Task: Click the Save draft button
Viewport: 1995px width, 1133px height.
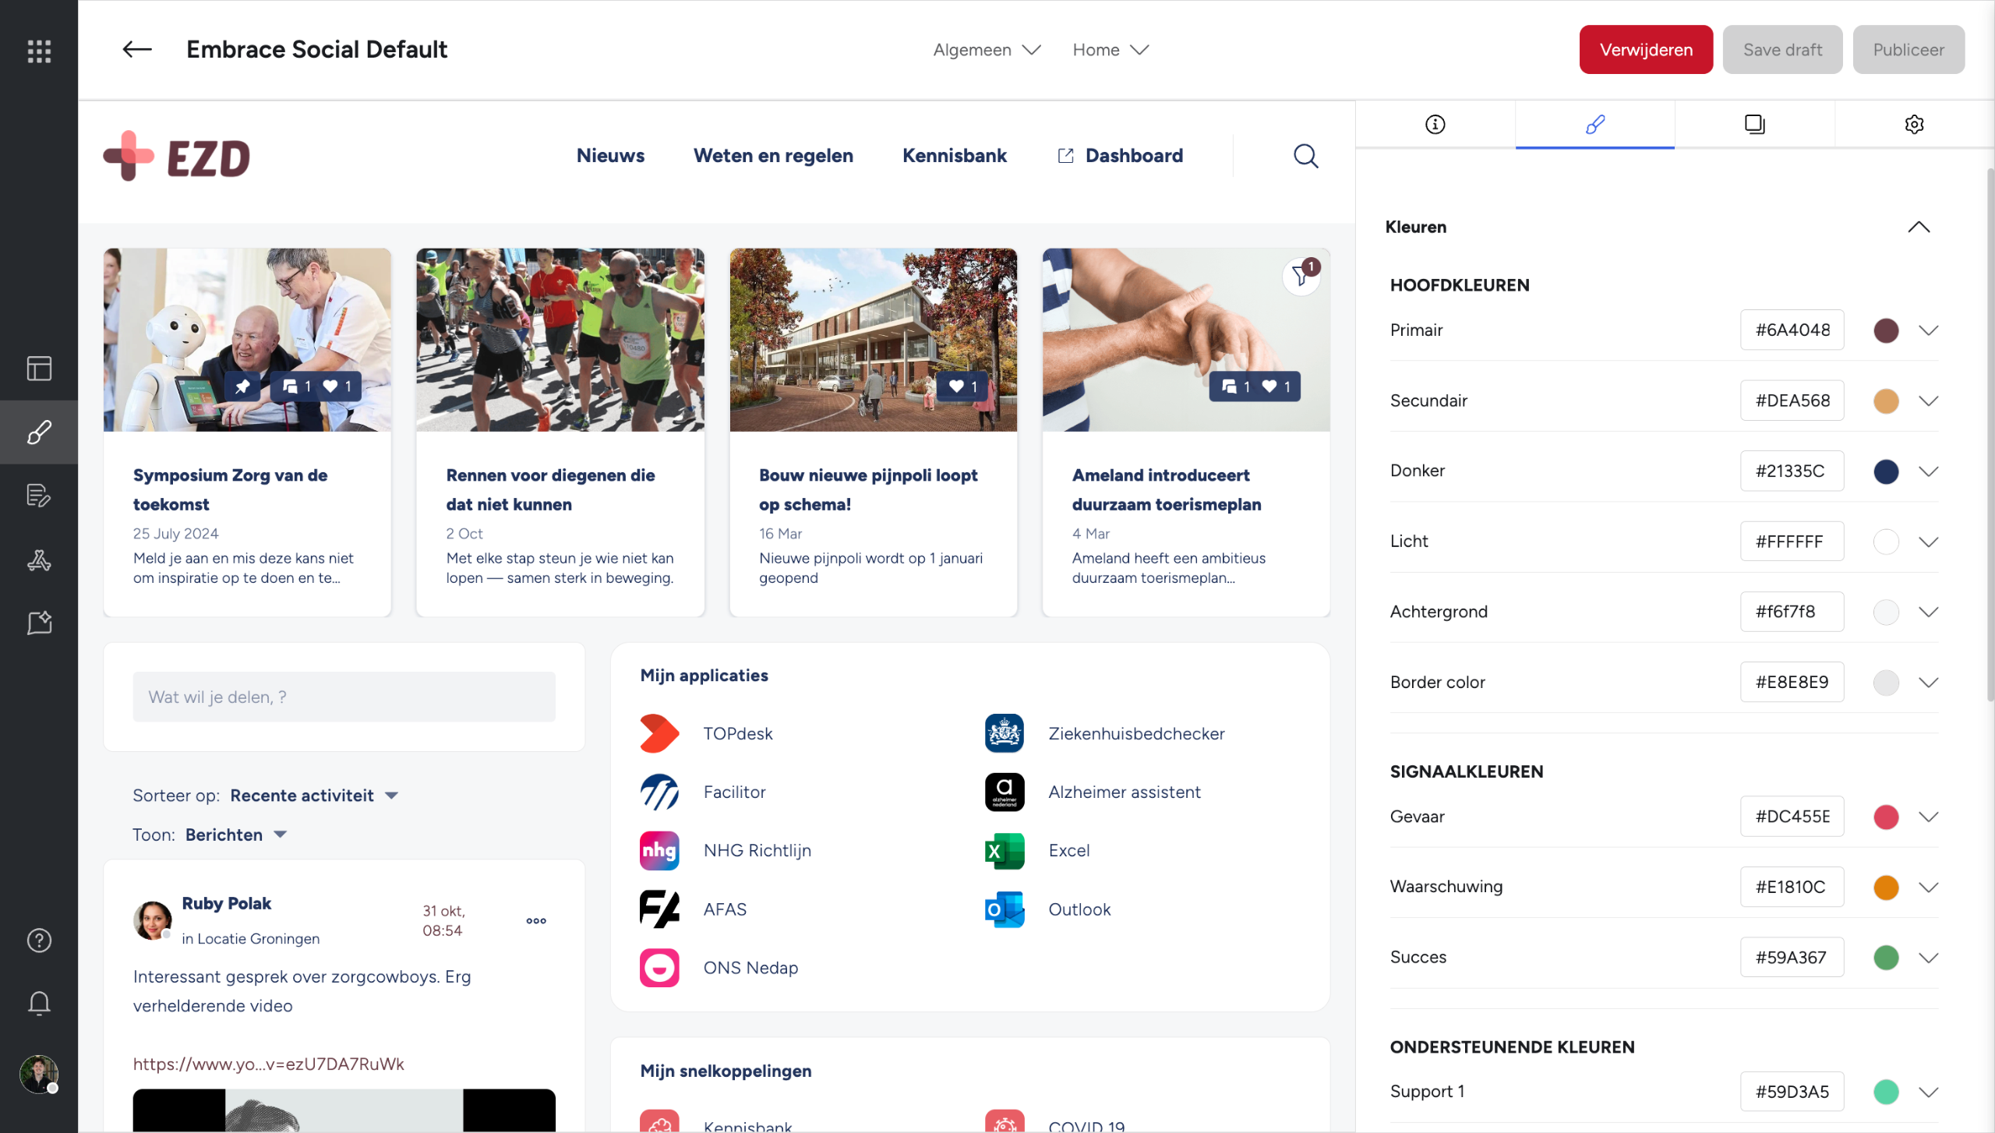Action: point(1782,50)
